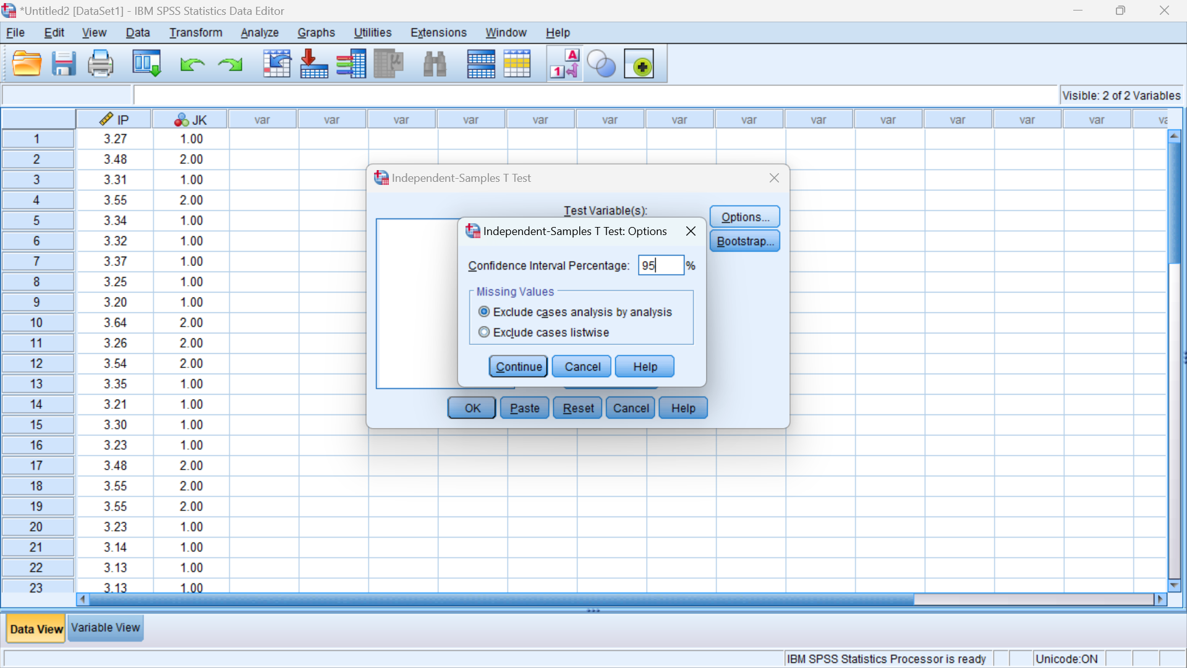Click the horizontal scrollbar thumb
The image size is (1187, 668).
pyautogui.click(x=501, y=599)
